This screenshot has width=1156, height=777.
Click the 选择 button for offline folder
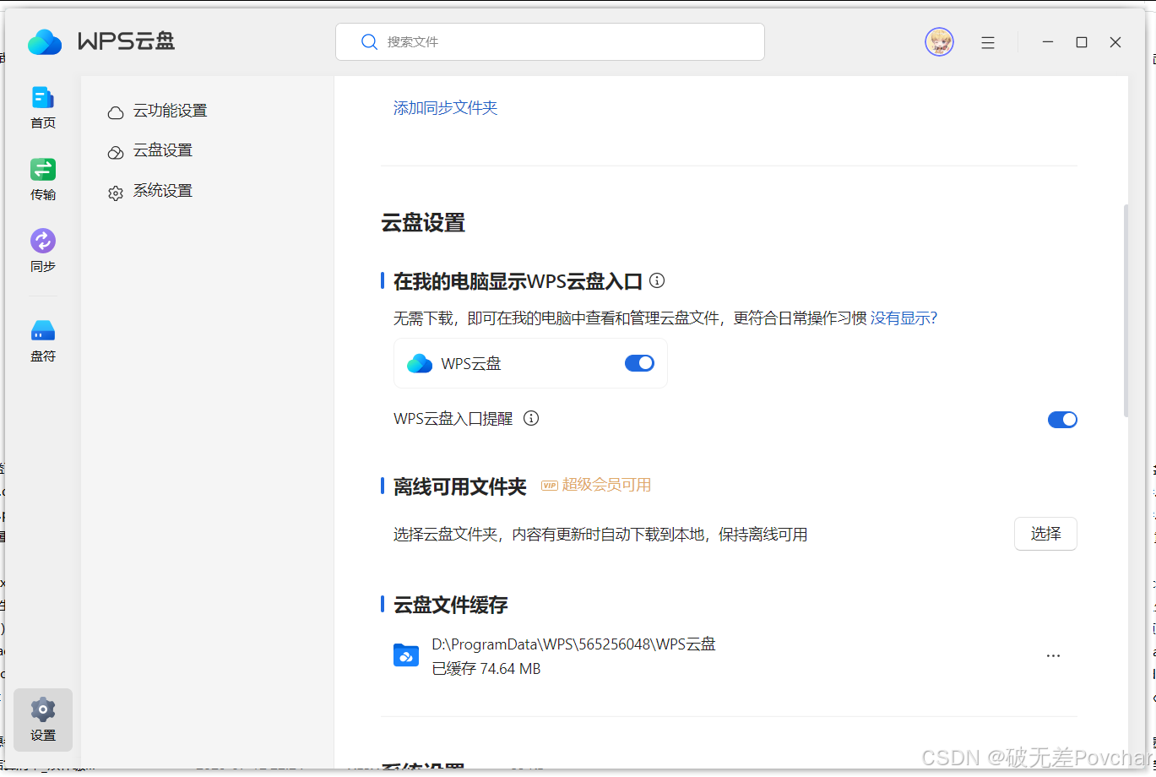pyautogui.click(x=1045, y=534)
